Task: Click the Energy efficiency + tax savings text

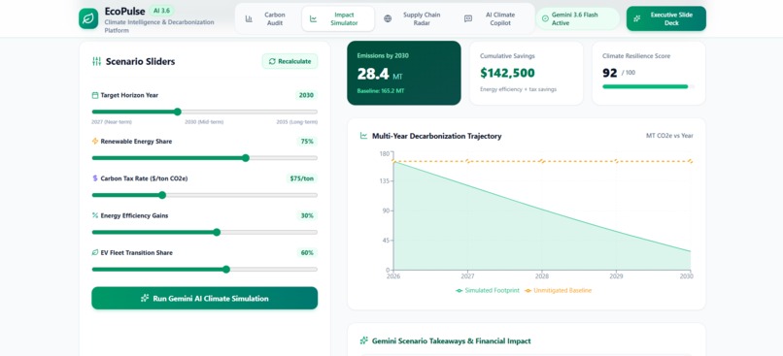Action: pos(519,89)
